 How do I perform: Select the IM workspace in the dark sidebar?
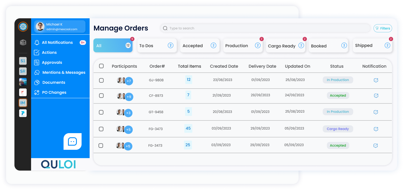coord(23,103)
